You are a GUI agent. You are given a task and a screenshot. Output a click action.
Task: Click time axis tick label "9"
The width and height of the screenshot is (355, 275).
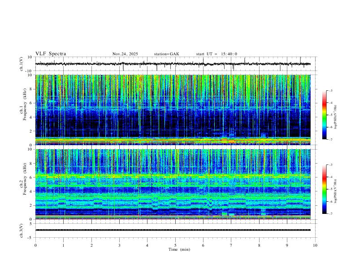pyautogui.click(x=287, y=245)
